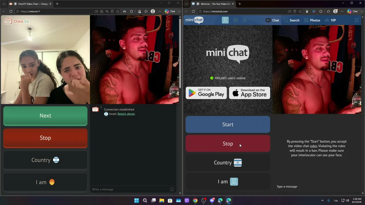Viewport: 365px width, 205px height.
Task: Favorite the ome.tv page with the star icon
Action: [118, 11]
